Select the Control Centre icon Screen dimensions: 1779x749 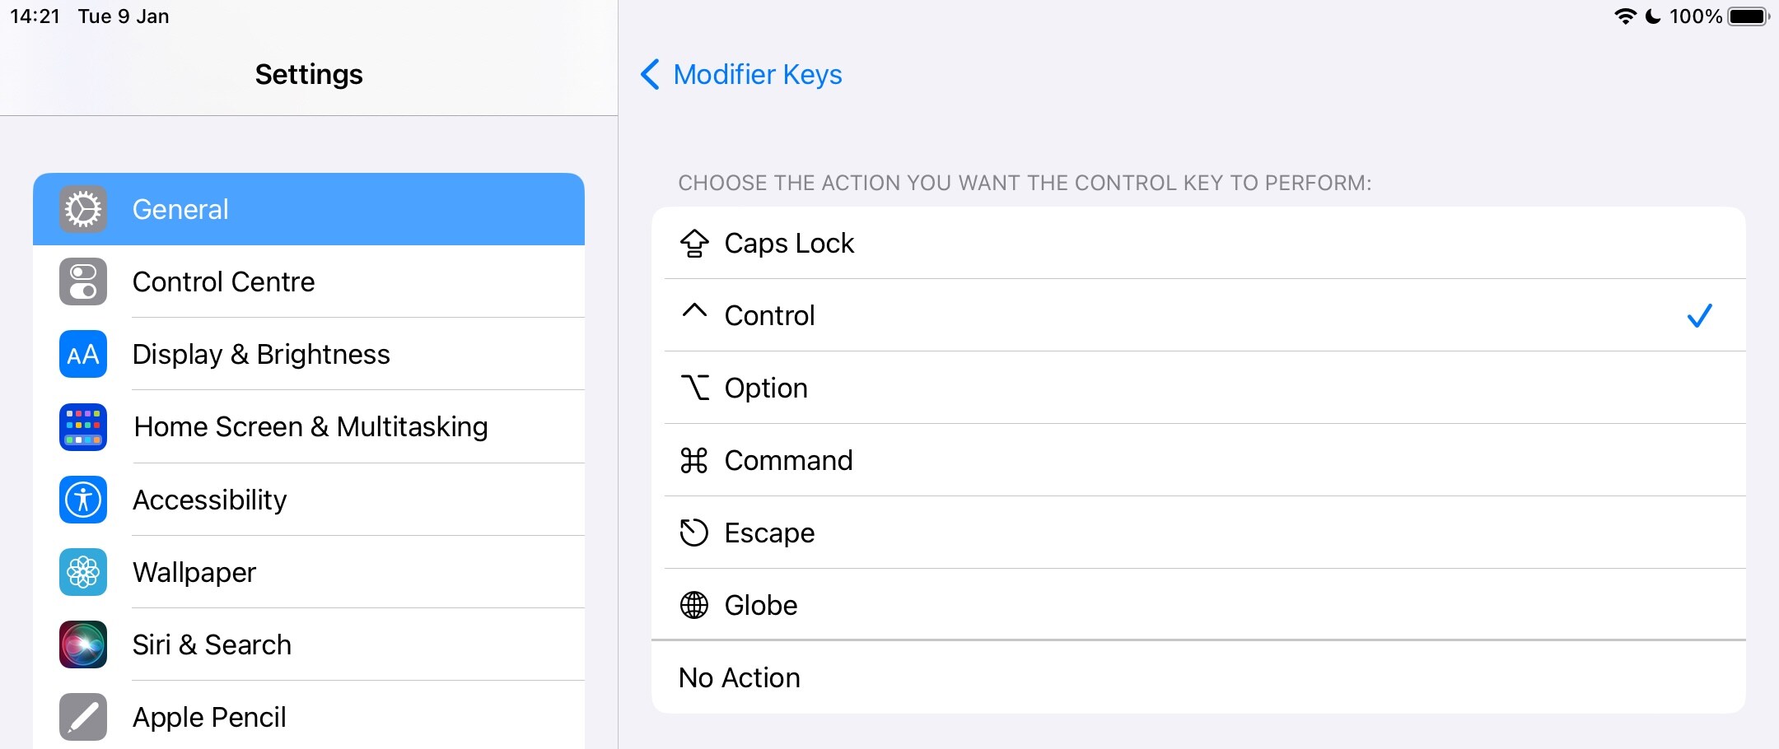(x=82, y=281)
